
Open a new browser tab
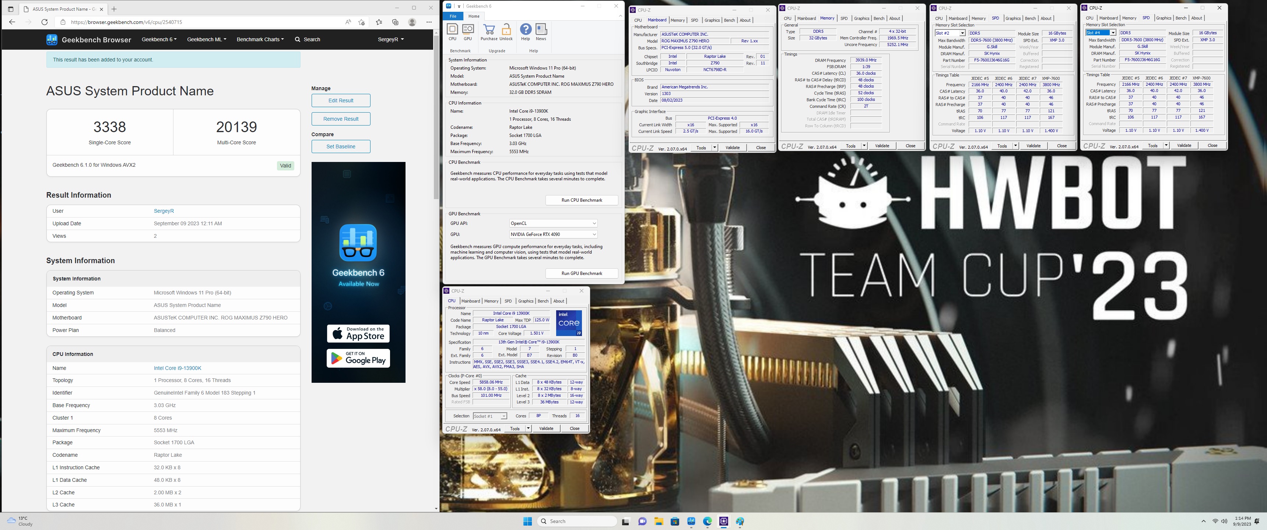click(114, 9)
